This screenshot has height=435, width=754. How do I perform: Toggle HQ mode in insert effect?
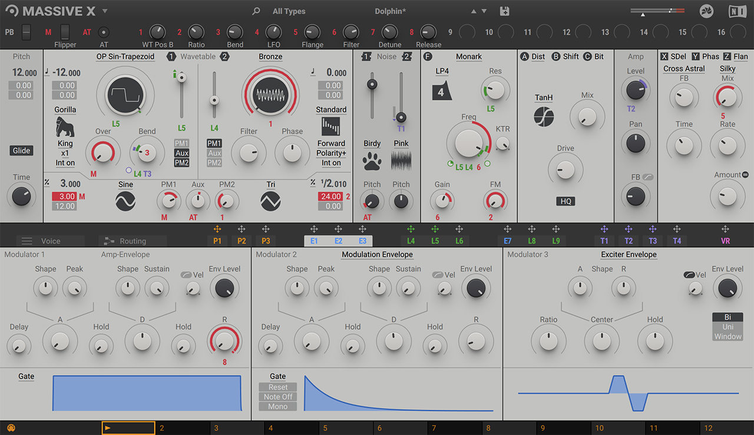(566, 201)
